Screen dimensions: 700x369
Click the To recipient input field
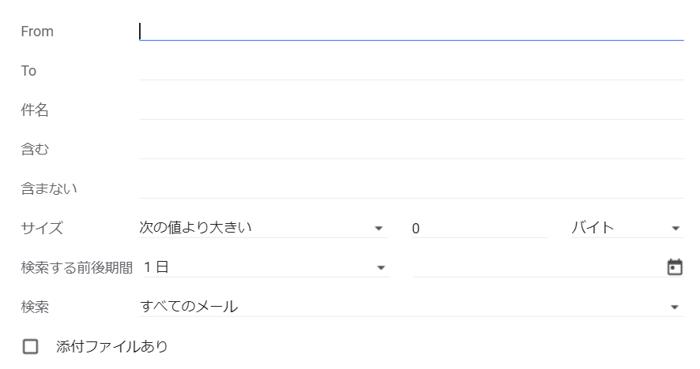click(411, 70)
